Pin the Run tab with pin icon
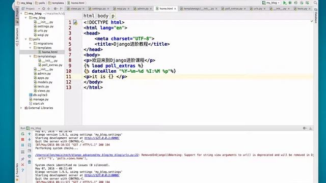 click(x=22, y=159)
